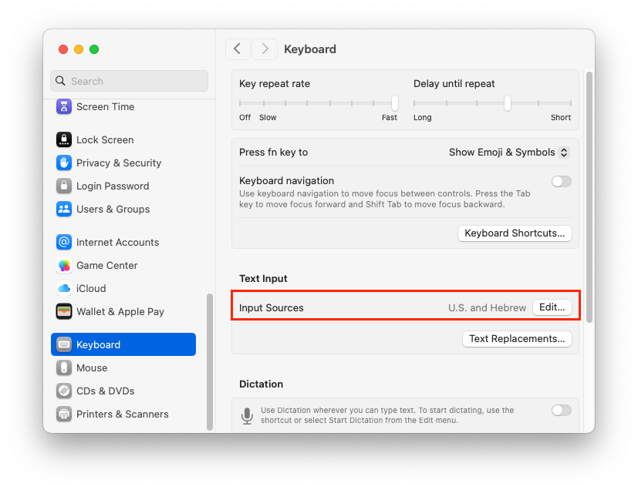638x490 pixels.
Task: Go back with the left chevron
Action: click(238, 49)
